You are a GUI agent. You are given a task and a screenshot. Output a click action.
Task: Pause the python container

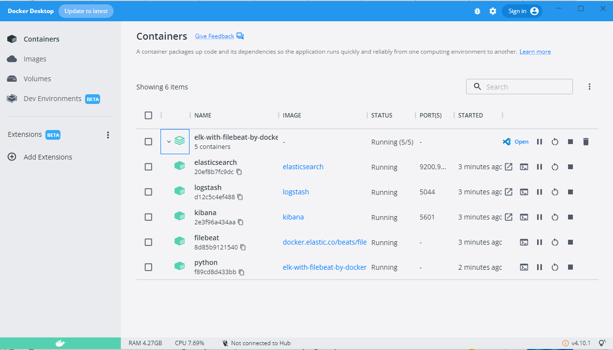tap(540, 267)
